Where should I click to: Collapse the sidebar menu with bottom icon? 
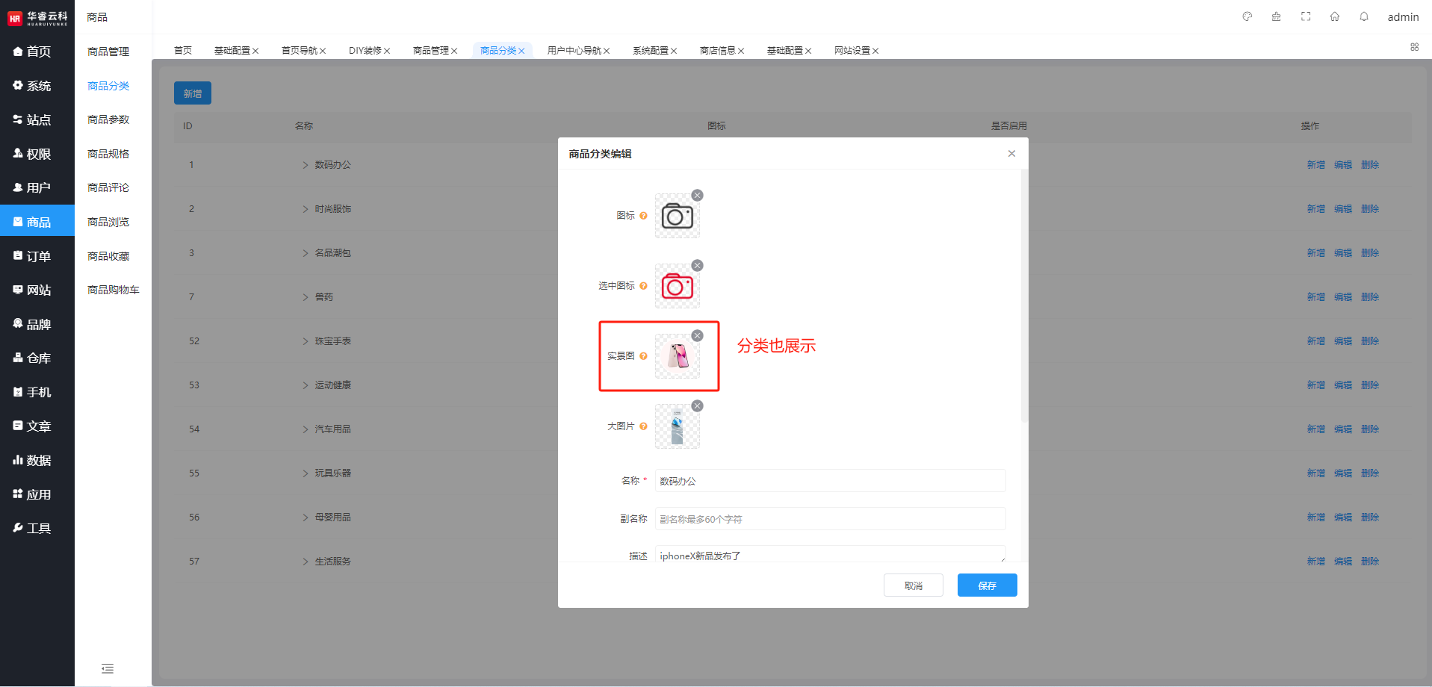click(x=108, y=668)
